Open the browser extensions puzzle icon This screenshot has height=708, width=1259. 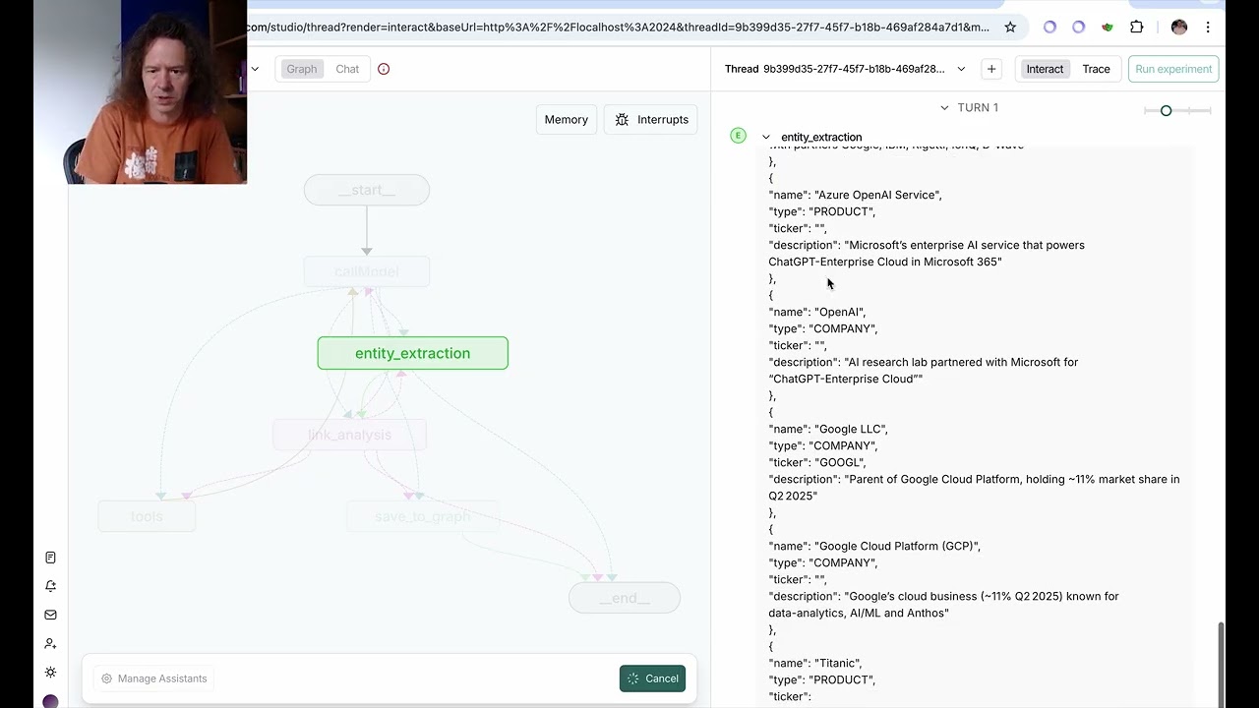click(1137, 28)
